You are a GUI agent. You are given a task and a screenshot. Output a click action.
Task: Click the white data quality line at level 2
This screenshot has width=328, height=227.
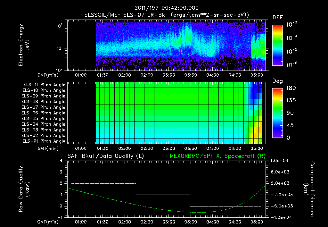(104, 183)
